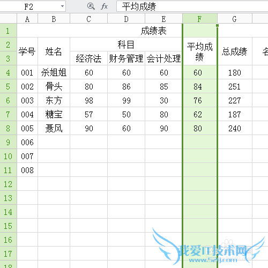The width and height of the screenshot is (268, 268).
Task: Select average score cell 84
Action: click(200, 86)
